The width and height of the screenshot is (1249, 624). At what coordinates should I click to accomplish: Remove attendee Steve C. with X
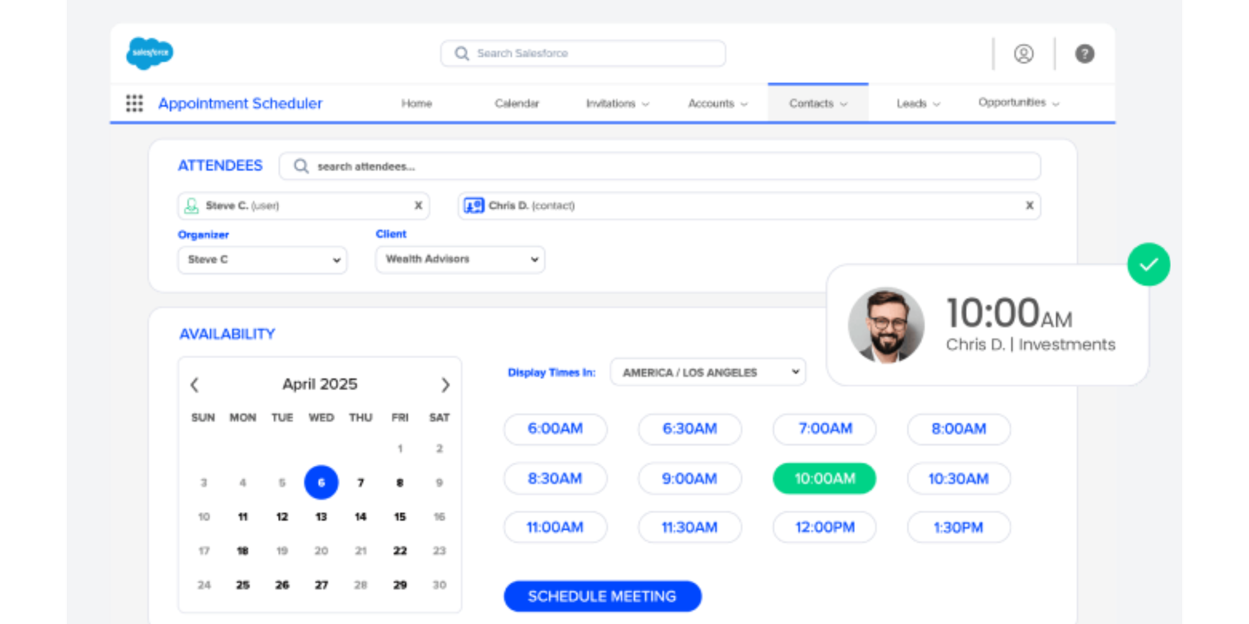tap(418, 205)
